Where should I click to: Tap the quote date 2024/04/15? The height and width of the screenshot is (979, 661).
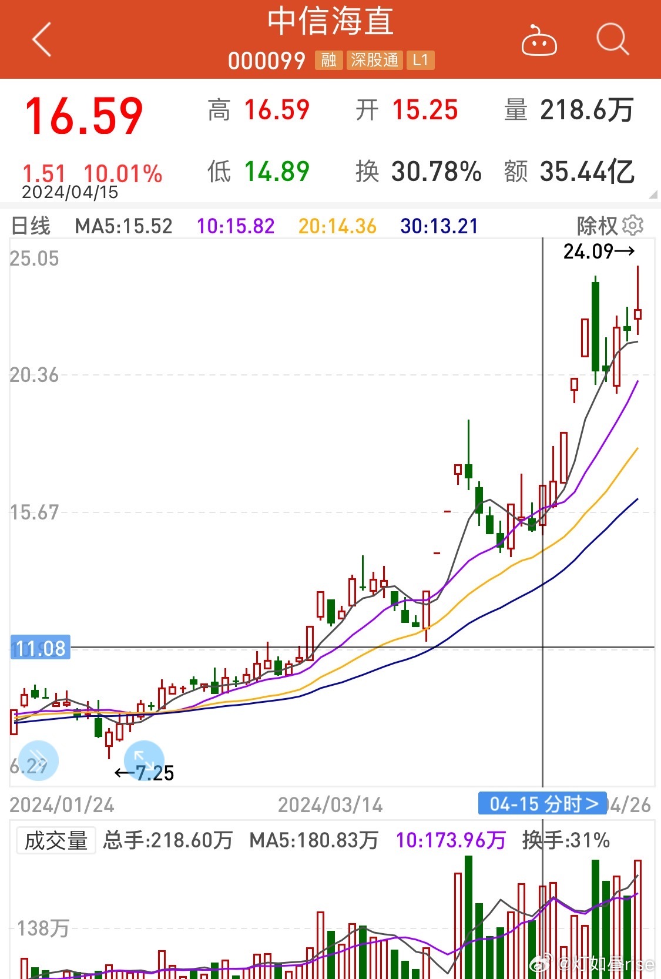(x=70, y=192)
